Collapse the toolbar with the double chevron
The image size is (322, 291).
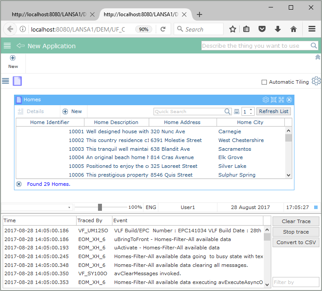click(x=318, y=57)
